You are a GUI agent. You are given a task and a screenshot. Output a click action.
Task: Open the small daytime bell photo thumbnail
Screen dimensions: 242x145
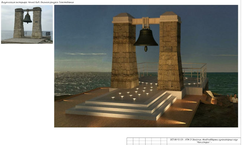click(x=27, y=24)
